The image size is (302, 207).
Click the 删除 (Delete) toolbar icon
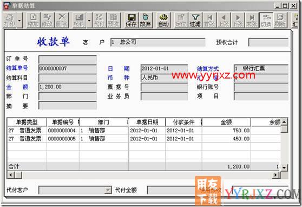tap(61, 20)
